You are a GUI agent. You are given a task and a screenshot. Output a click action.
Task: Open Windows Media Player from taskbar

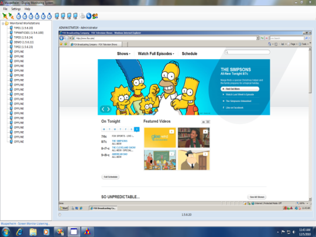(46, 232)
